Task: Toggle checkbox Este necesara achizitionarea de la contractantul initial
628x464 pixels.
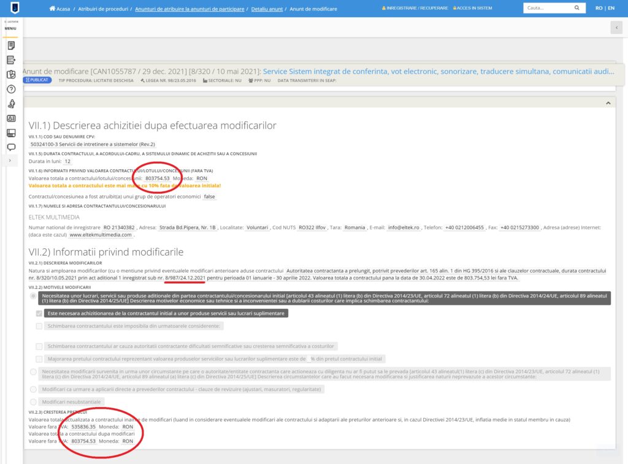Action: [x=39, y=313]
